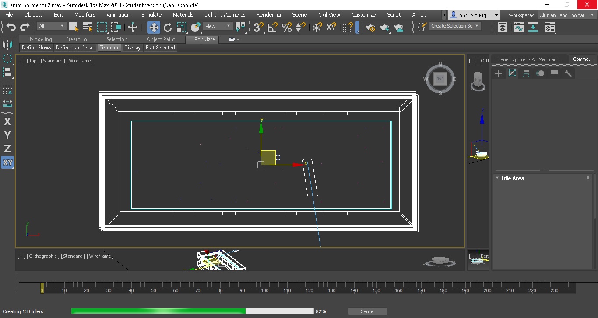
Task: Toggle the Angle Snap button
Action: click(273, 27)
